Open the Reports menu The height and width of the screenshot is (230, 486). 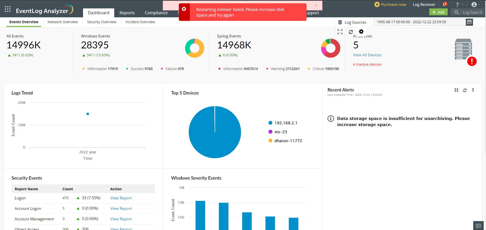(127, 13)
